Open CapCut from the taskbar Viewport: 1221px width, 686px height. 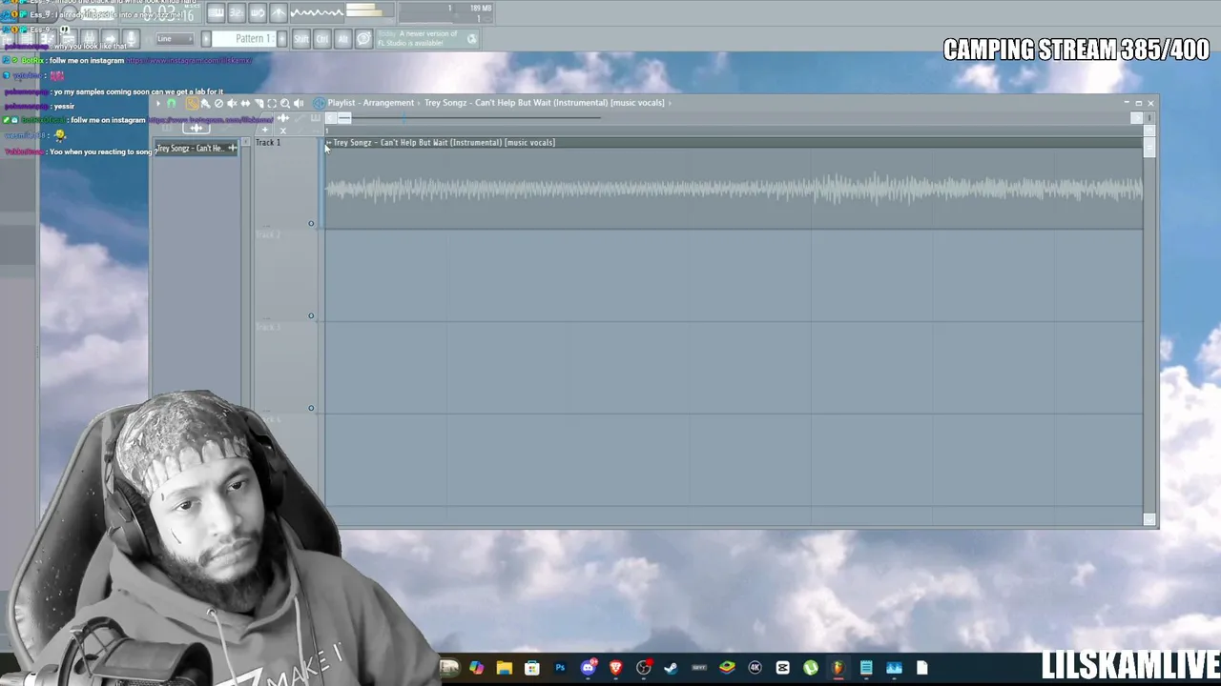click(x=782, y=668)
